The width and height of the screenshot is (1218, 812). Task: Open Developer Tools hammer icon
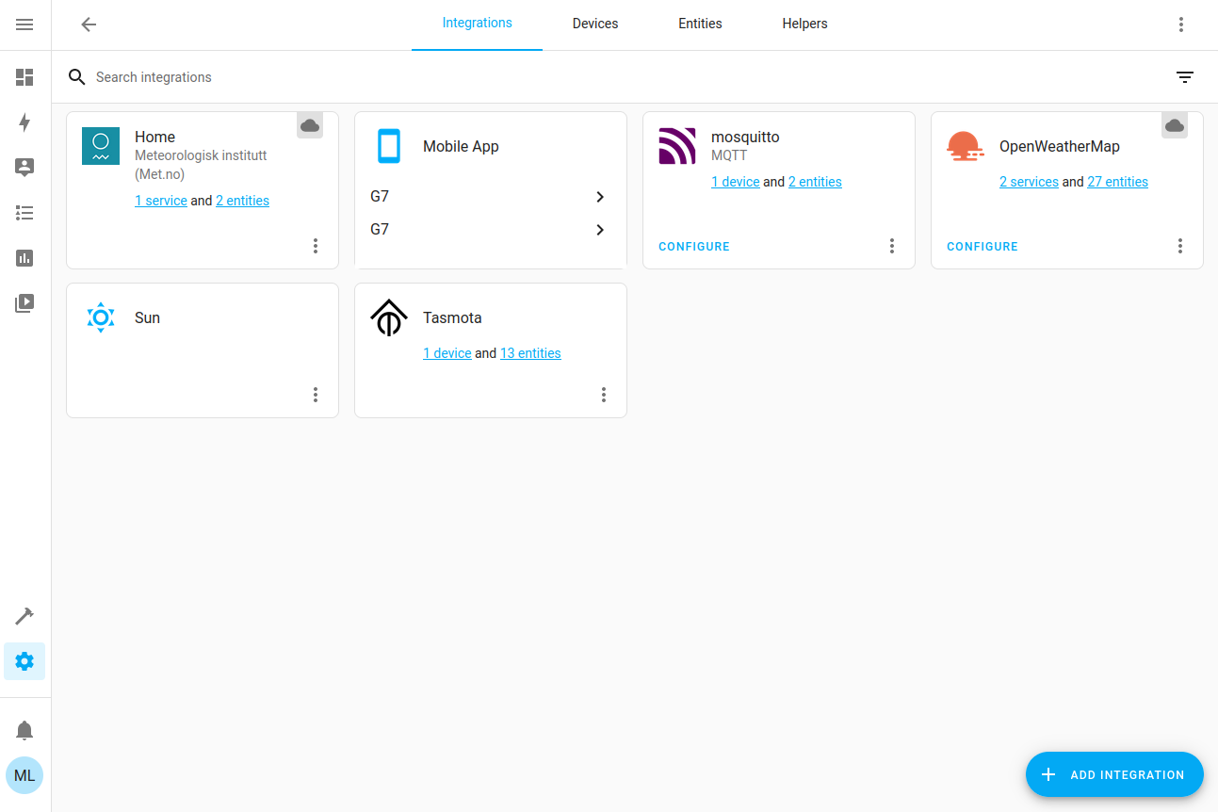click(24, 616)
